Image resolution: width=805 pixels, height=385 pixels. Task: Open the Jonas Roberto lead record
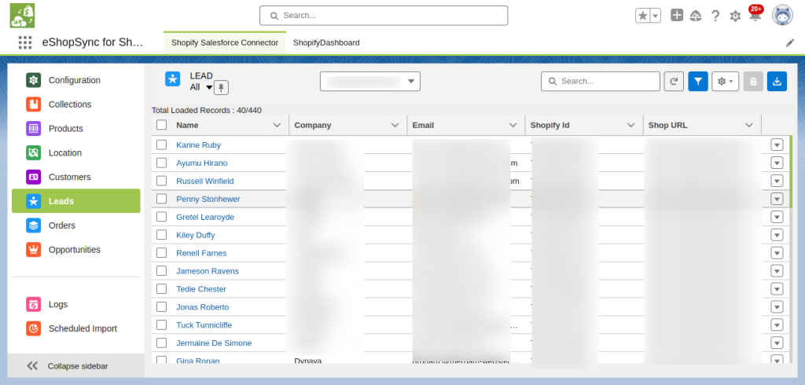point(203,307)
